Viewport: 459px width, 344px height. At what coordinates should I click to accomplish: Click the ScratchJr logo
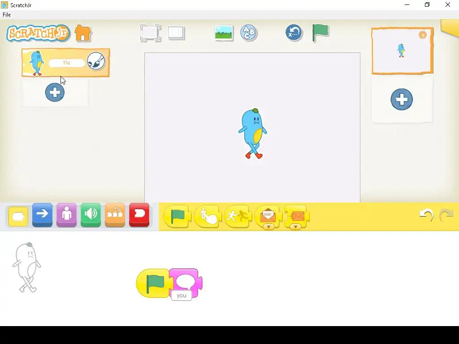click(39, 33)
